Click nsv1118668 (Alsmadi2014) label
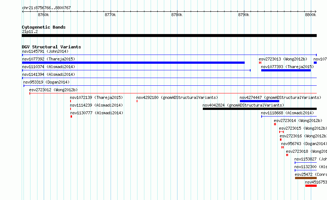This screenshot has height=200, width=327. tap(287, 113)
